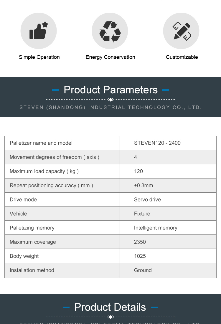Select the Customizable label

pyautogui.click(x=182, y=57)
